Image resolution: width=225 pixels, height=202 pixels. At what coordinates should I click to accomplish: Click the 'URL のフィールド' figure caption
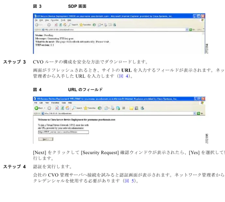[x=85, y=90]
